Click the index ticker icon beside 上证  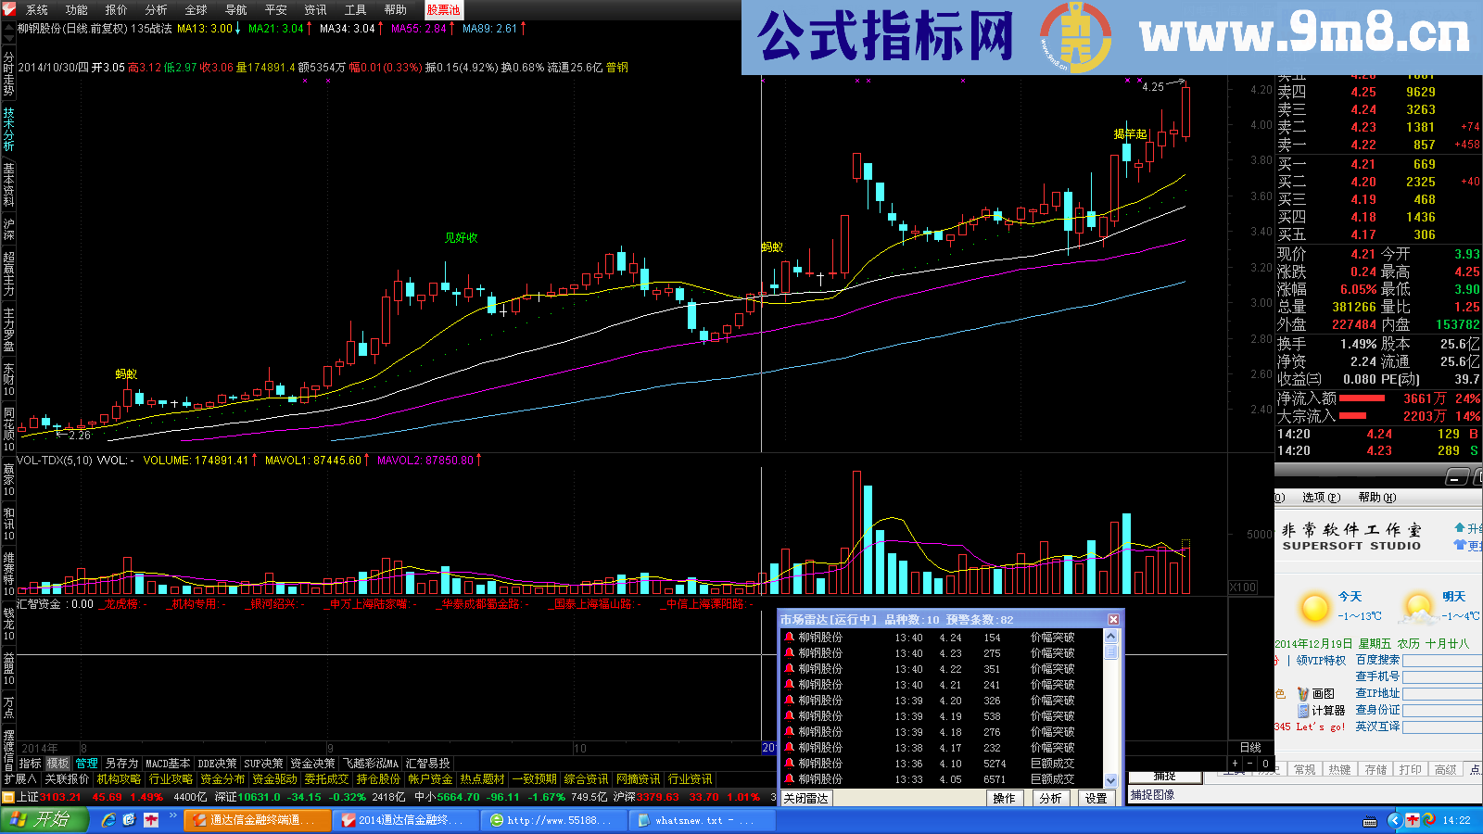click(x=8, y=797)
